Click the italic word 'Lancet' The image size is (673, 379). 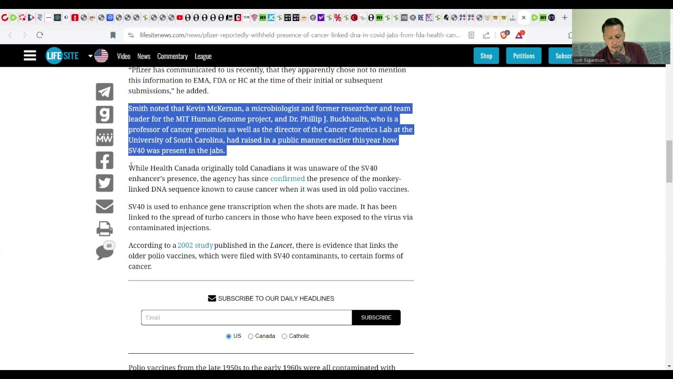tap(281, 245)
